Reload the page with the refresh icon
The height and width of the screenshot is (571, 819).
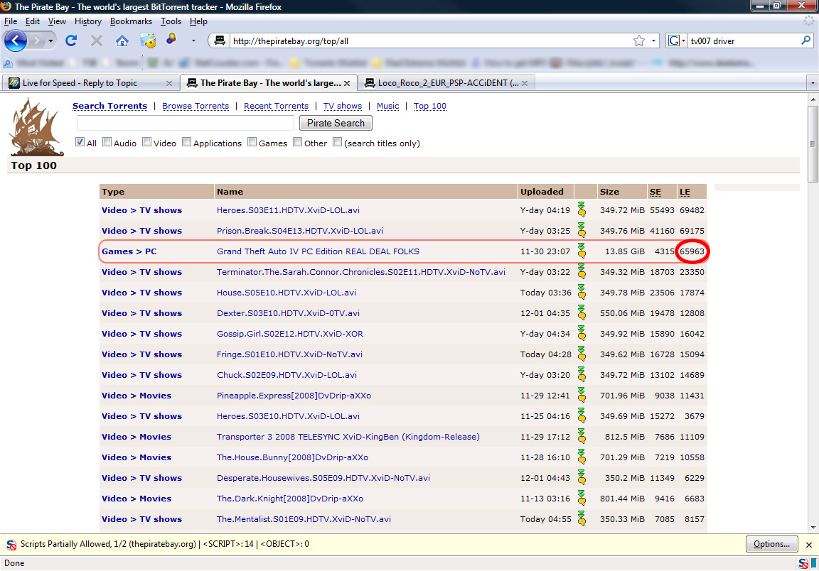coord(72,40)
